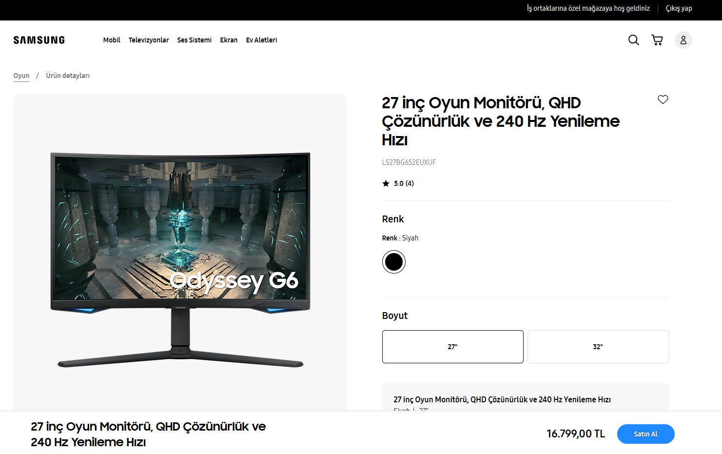Click the Ürün detayları breadcrumb

(x=68, y=76)
